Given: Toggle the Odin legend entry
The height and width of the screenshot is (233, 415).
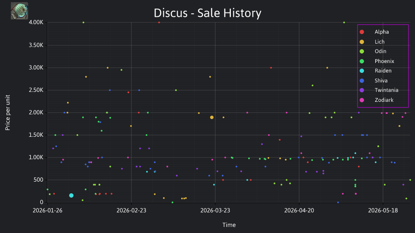Looking at the screenshot, I should [x=373, y=51].
